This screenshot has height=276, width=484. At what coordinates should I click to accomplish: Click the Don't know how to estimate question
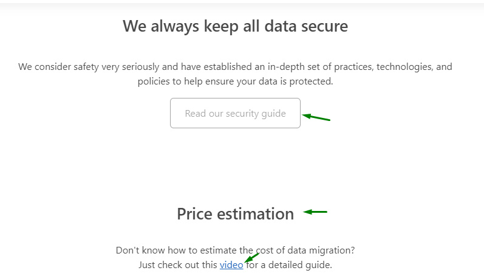pyautogui.click(x=235, y=250)
